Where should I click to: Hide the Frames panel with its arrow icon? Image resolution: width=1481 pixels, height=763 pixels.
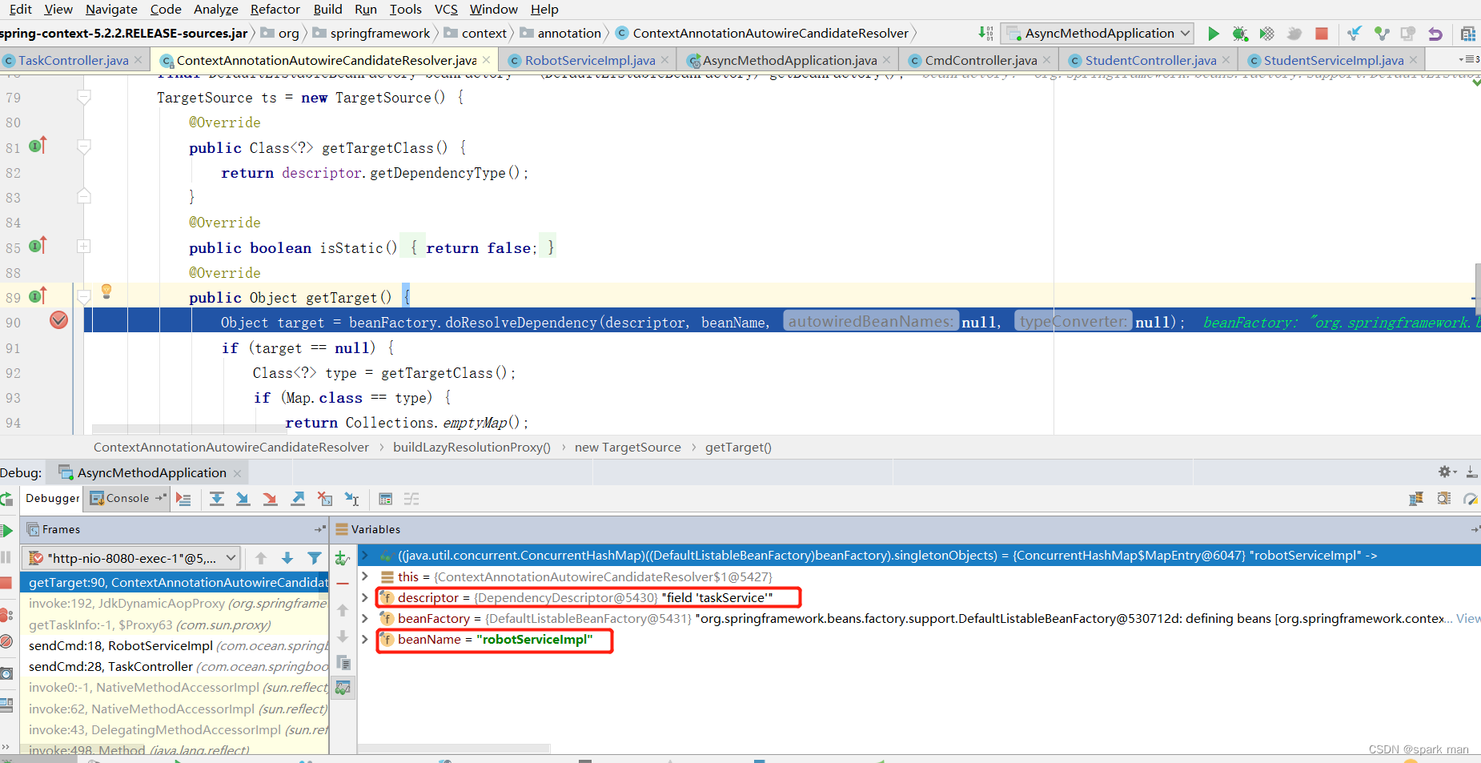320,529
